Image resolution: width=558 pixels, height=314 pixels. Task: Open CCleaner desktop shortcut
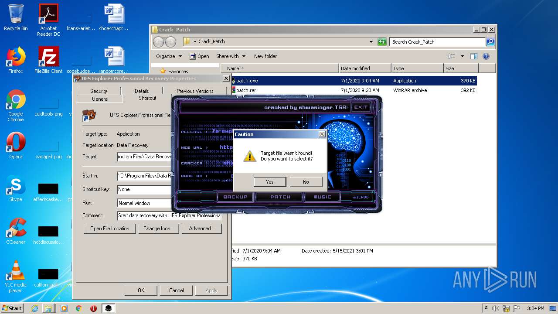coord(16,231)
